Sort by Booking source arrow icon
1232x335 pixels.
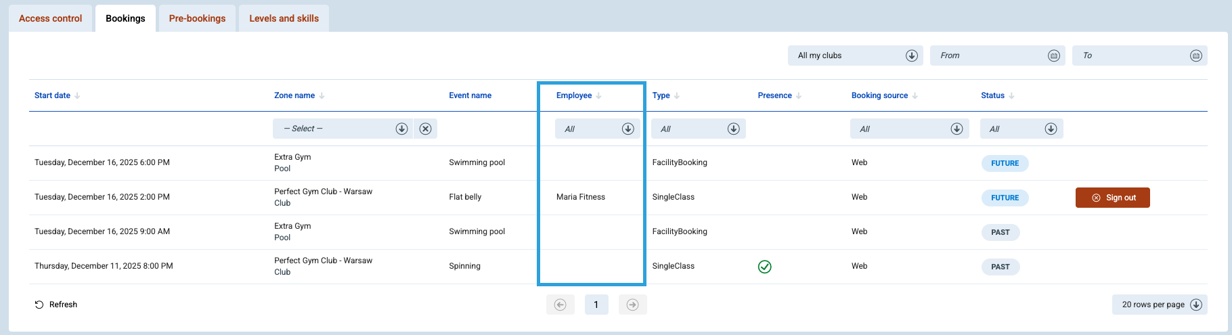click(x=915, y=95)
